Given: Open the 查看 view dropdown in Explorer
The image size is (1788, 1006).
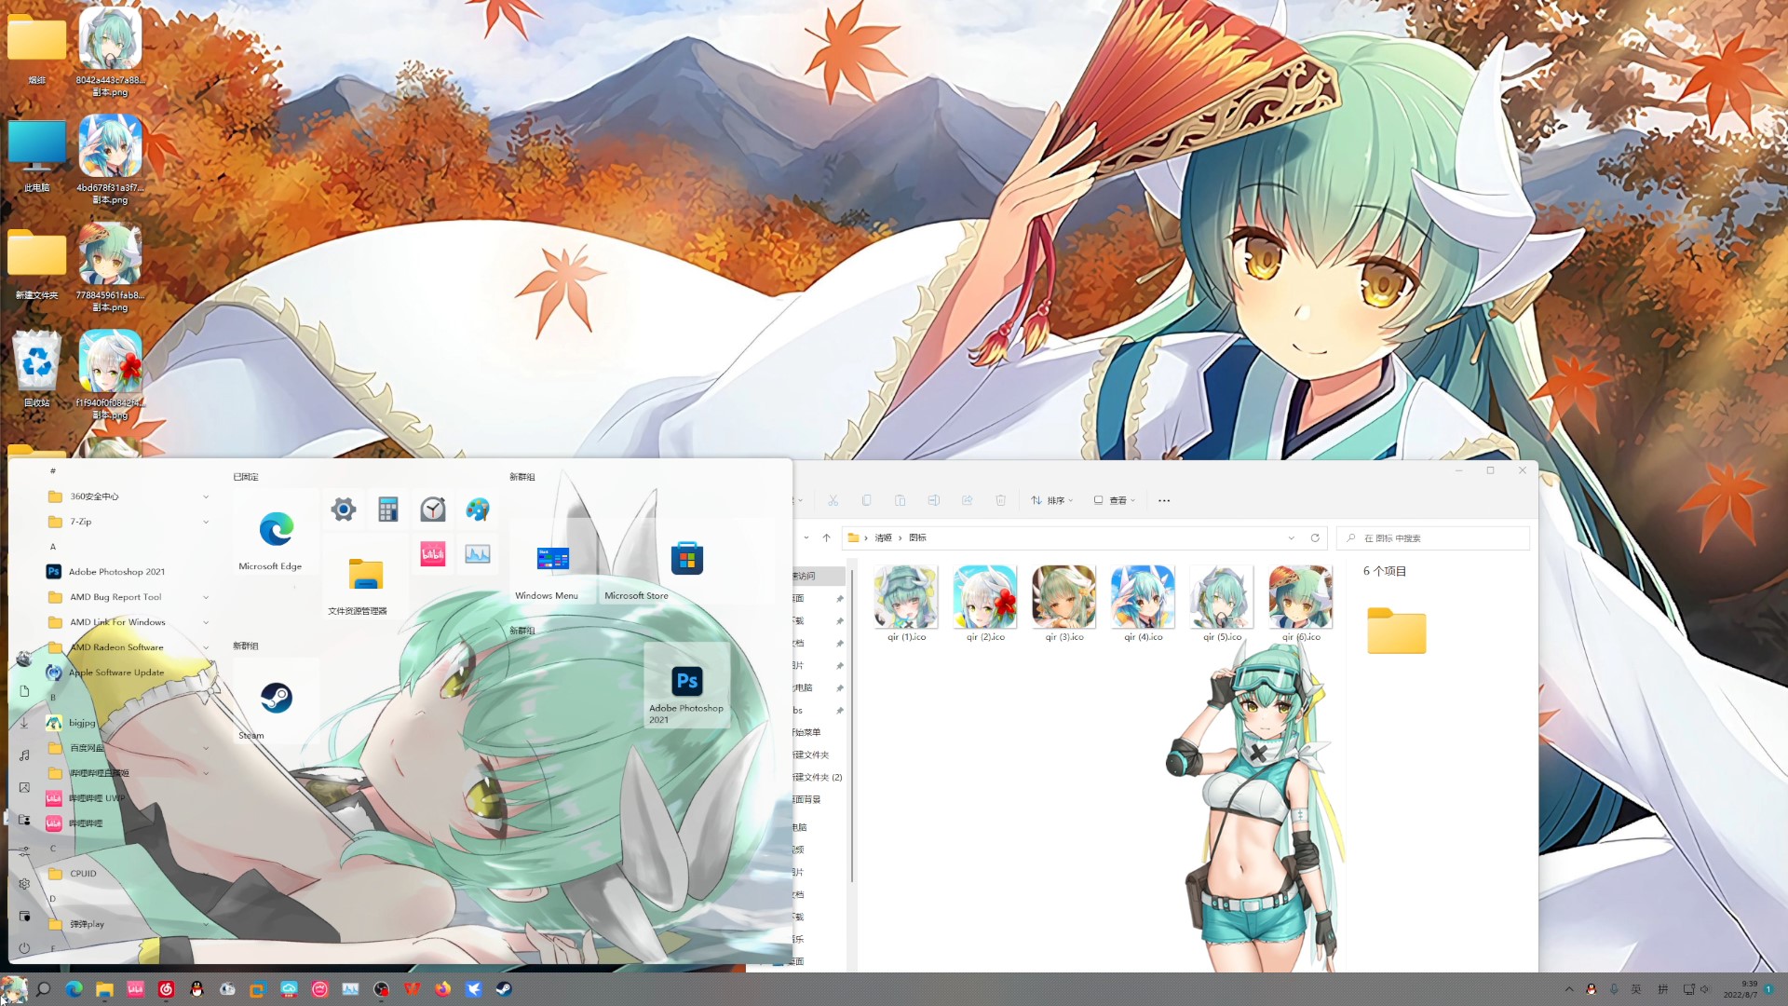Looking at the screenshot, I should click(x=1115, y=501).
